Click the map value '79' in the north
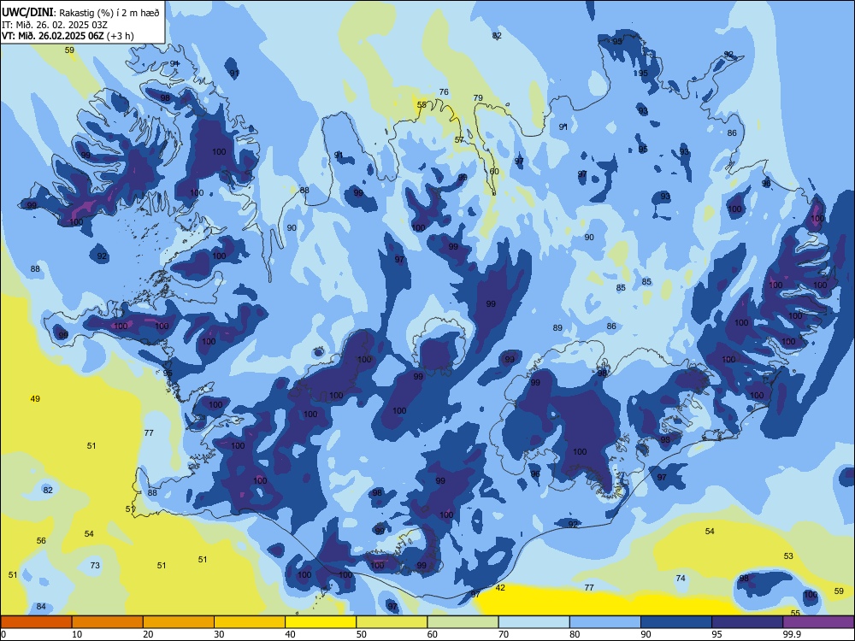Screen dimensions: 855x641 [x=478, y=97]
